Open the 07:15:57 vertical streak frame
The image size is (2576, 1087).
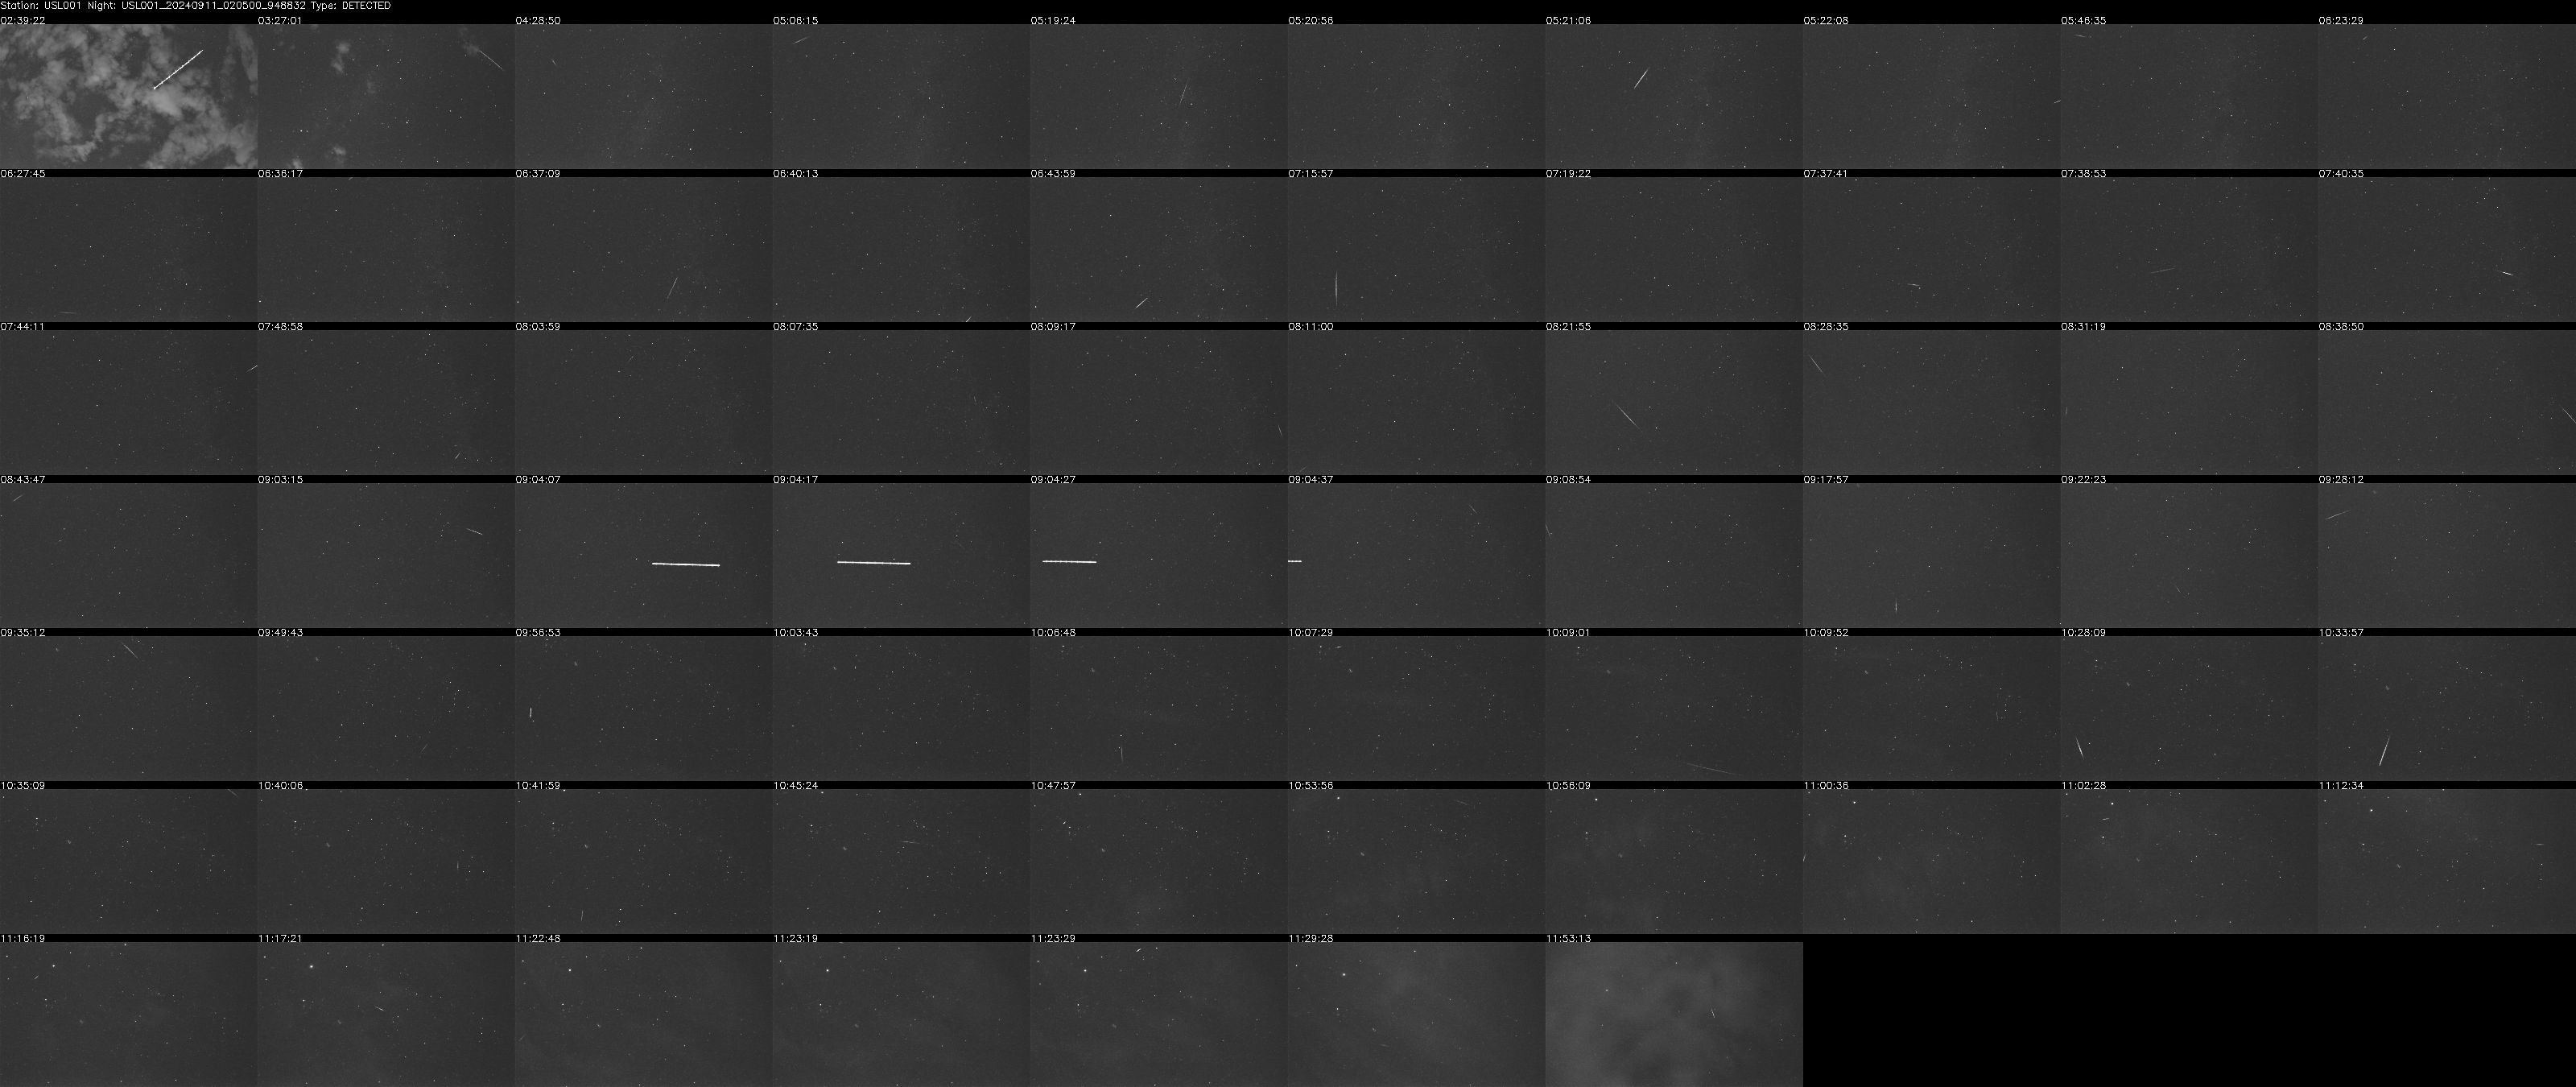point(1416,249)
